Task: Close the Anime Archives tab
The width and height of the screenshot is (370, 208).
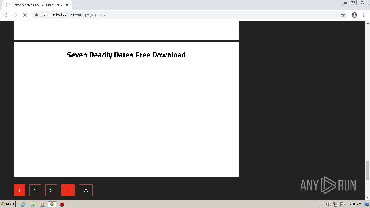Action: pyautogui.click(x=67, y=5)
